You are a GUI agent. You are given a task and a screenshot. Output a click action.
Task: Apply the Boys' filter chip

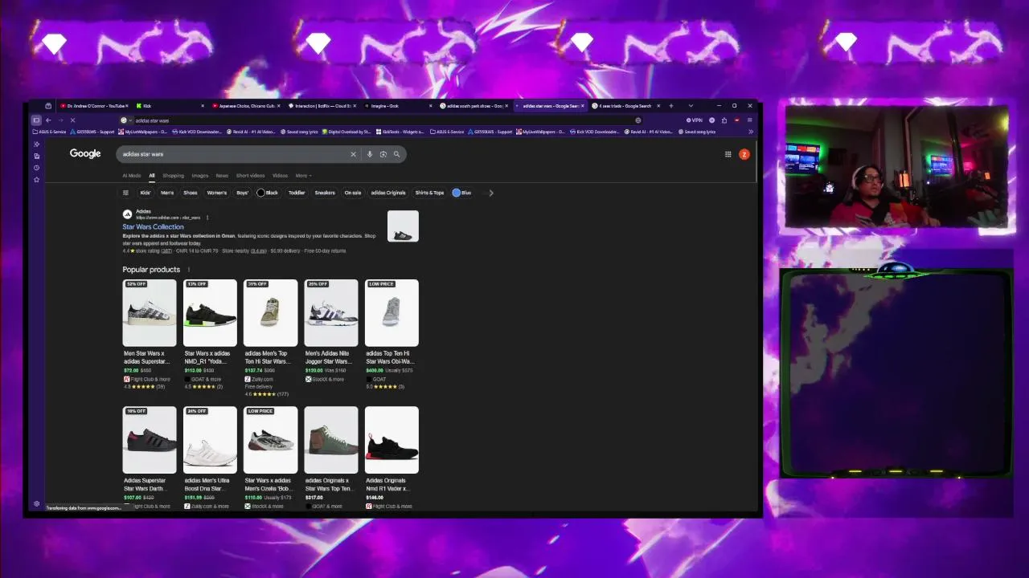(x=242, y=193)
